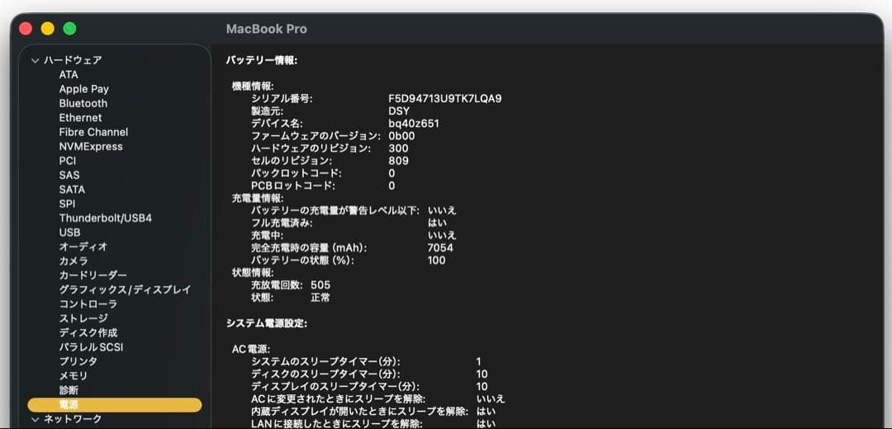Image resolution: width=892 pixels, height=429 pixels.
Task: Click manufacturer value DSY
Action: pos(399,111)
